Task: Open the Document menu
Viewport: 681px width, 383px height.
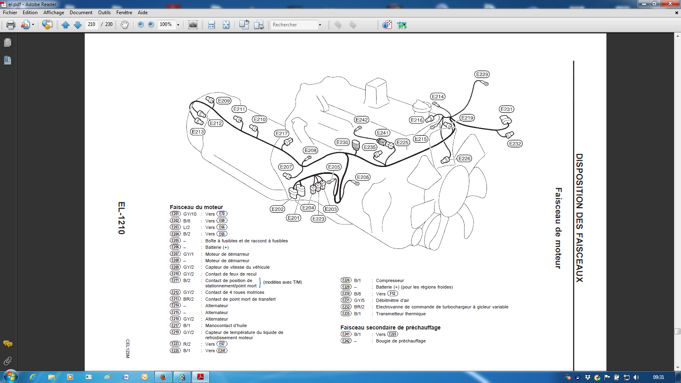Action: pyautogui.click(x=81, y=13)
